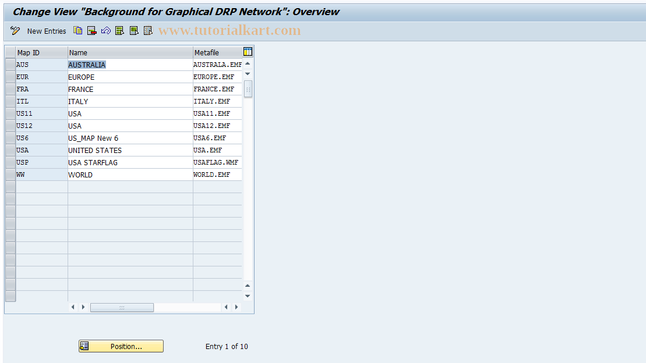This screenshot has height=363, width=646.
Task: Select the row selector for ITL
Action: point(10,101)
